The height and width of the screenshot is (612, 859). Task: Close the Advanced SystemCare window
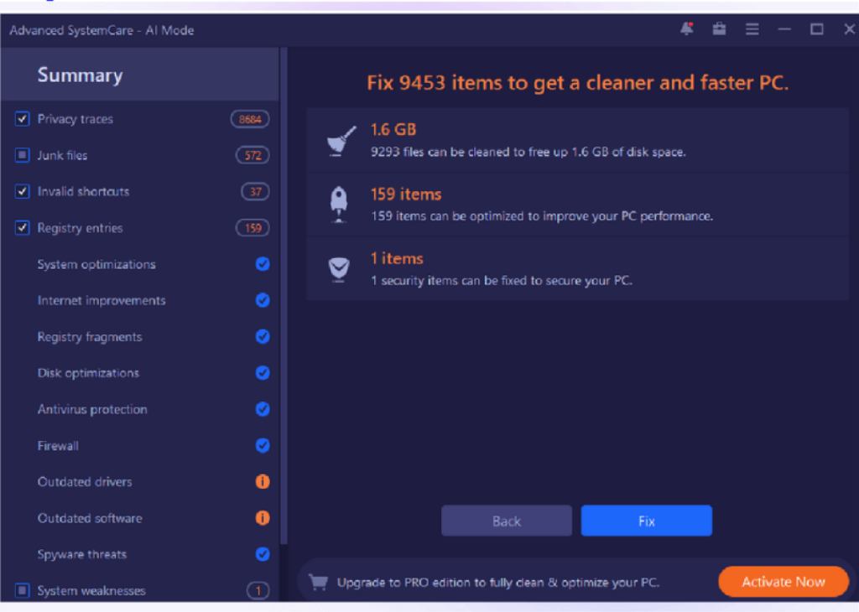[x=850, y=29]
